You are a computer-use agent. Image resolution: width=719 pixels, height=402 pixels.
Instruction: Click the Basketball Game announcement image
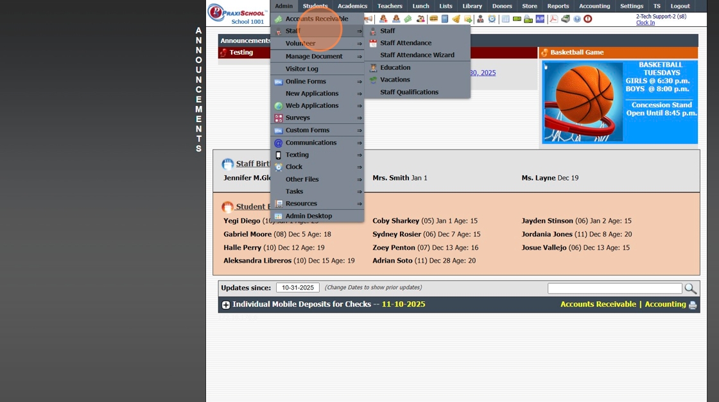point(620,102)
